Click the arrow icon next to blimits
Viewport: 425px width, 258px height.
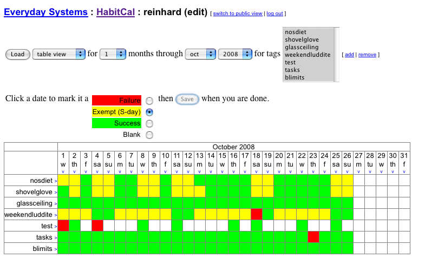click(55, 249)
